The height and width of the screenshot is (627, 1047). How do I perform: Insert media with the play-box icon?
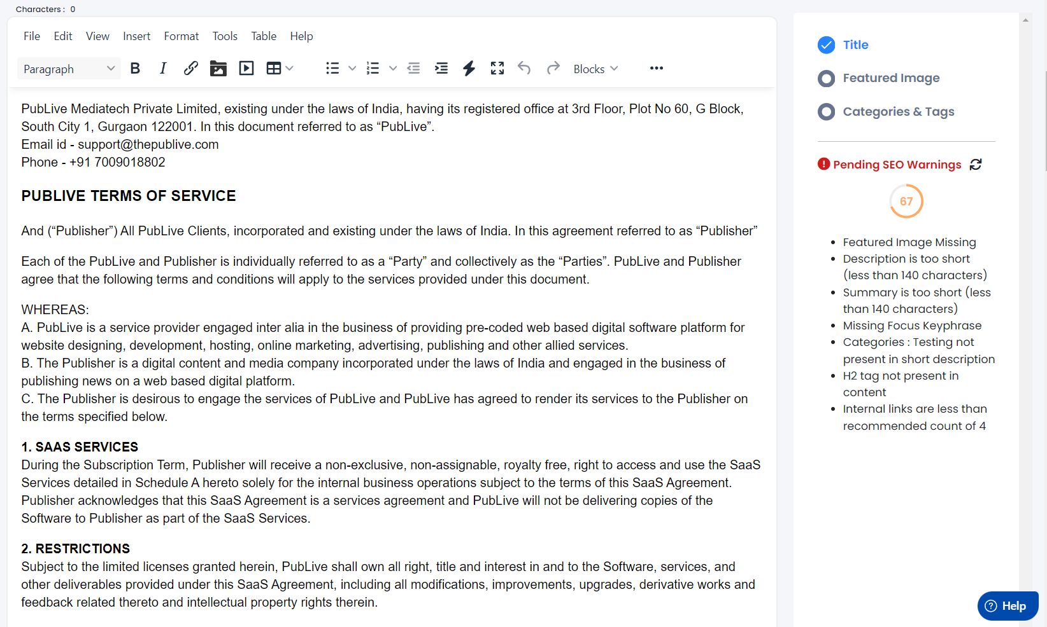coord(246,69)
